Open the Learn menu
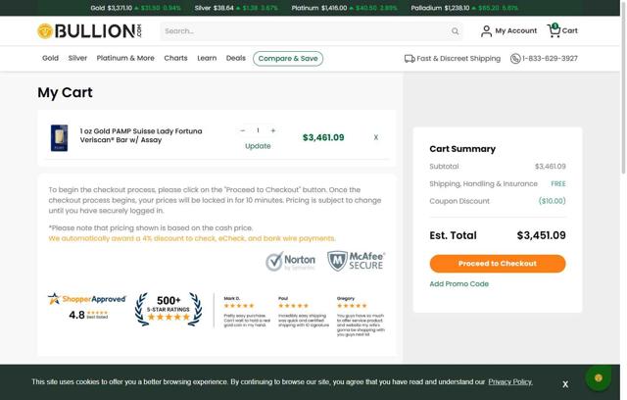Viewport: 627px width, 400px height. point(207,58)
